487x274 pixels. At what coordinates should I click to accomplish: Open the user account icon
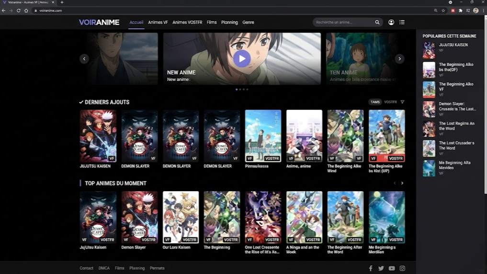(x=391, y=22)
